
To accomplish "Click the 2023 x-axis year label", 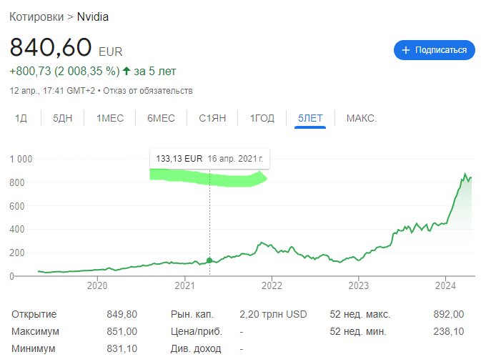I will [x=359, y=285].
